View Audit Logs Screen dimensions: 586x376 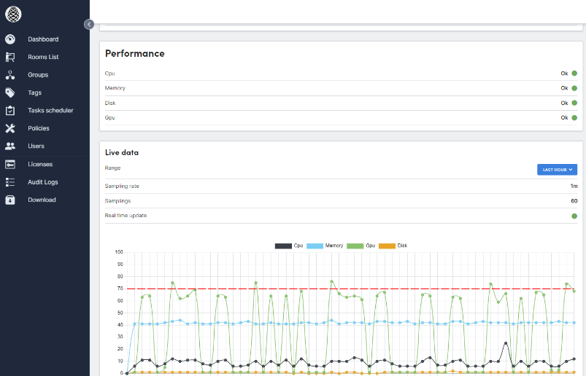click(43, 182)
